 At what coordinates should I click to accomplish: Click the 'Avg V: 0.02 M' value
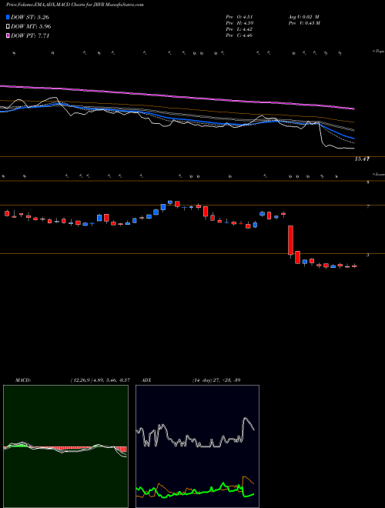303,17
